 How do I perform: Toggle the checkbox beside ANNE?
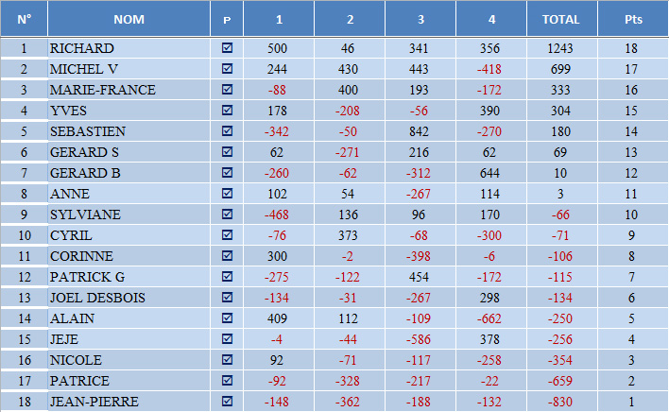(227, 194)
